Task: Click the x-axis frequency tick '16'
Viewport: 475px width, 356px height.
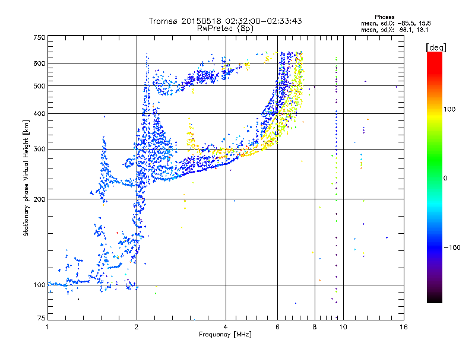Action: [x=404, y=327]
